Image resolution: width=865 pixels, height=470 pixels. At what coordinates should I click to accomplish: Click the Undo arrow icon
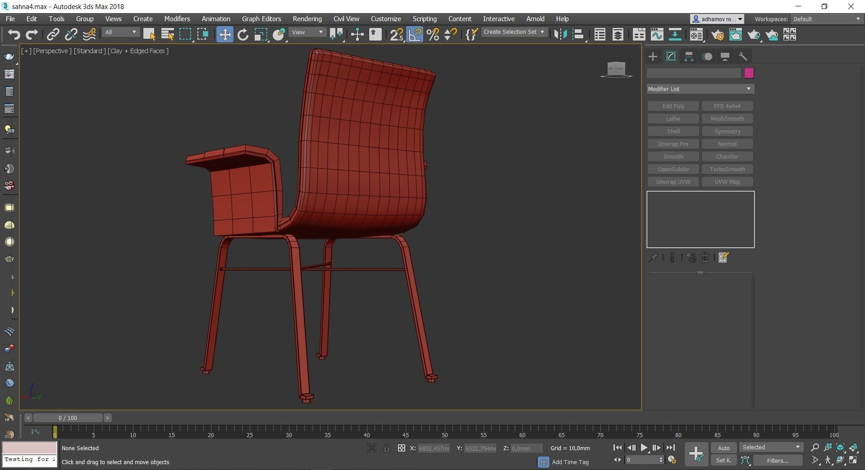[x=14, y=35]
